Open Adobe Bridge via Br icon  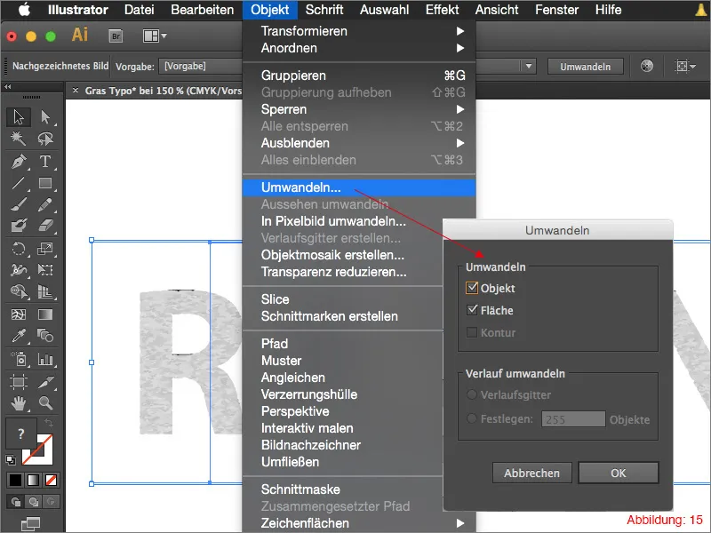pos(116,36)
